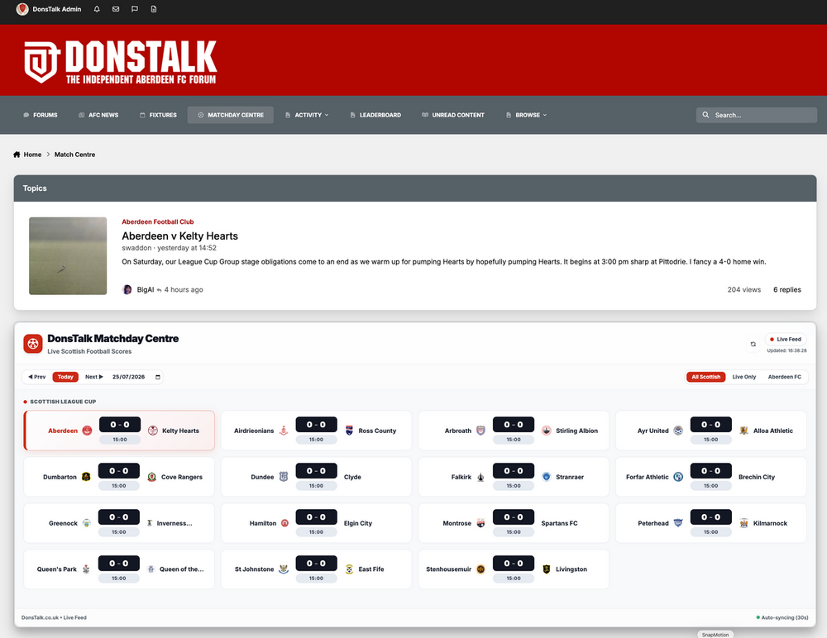Screen dimensions: 827x638
Task: Open Aberdeen Football Club category link
Action: point(158,222)
